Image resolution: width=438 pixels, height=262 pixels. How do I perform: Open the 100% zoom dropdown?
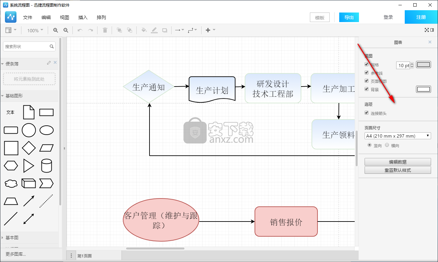[35, 30]
